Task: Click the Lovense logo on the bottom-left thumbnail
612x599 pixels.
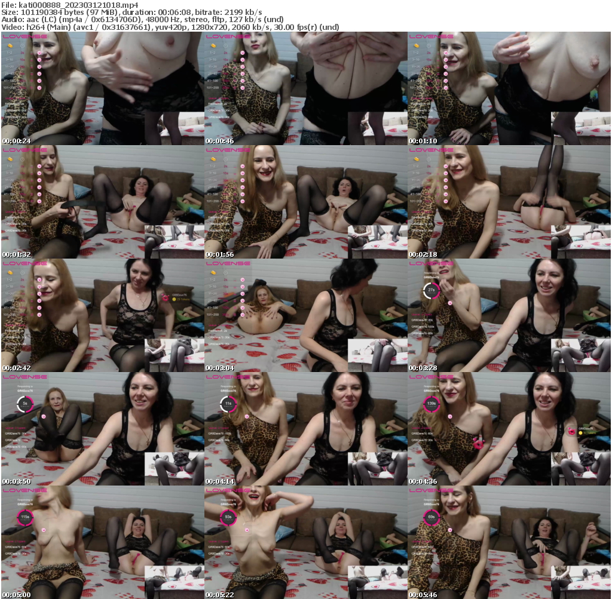Action: [24, 489]
